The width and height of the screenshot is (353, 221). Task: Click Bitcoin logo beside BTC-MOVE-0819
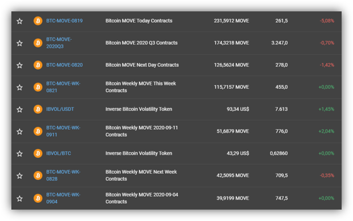pos(38,21)
